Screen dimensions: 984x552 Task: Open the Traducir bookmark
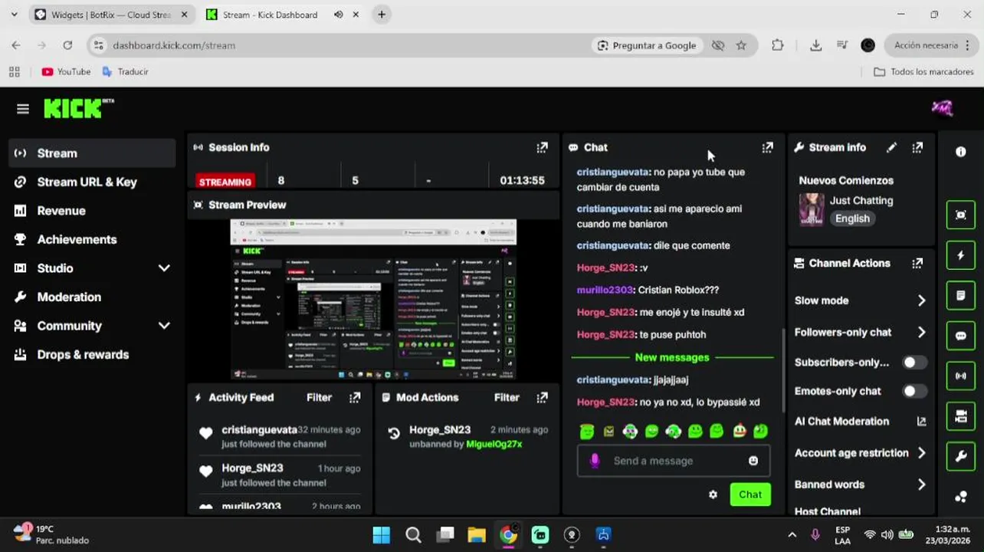[125, 71]
